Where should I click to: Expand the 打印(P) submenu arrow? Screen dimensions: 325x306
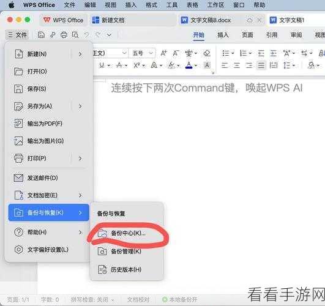pos(80,159)
